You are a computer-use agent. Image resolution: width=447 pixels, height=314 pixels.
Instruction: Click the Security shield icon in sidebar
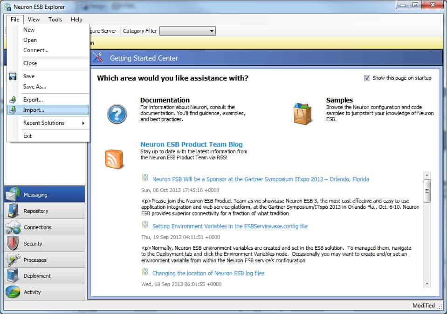point(13,244)
